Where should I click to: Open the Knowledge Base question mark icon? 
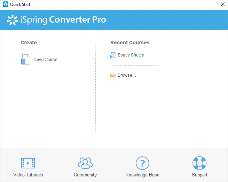[x=142, y=163]
